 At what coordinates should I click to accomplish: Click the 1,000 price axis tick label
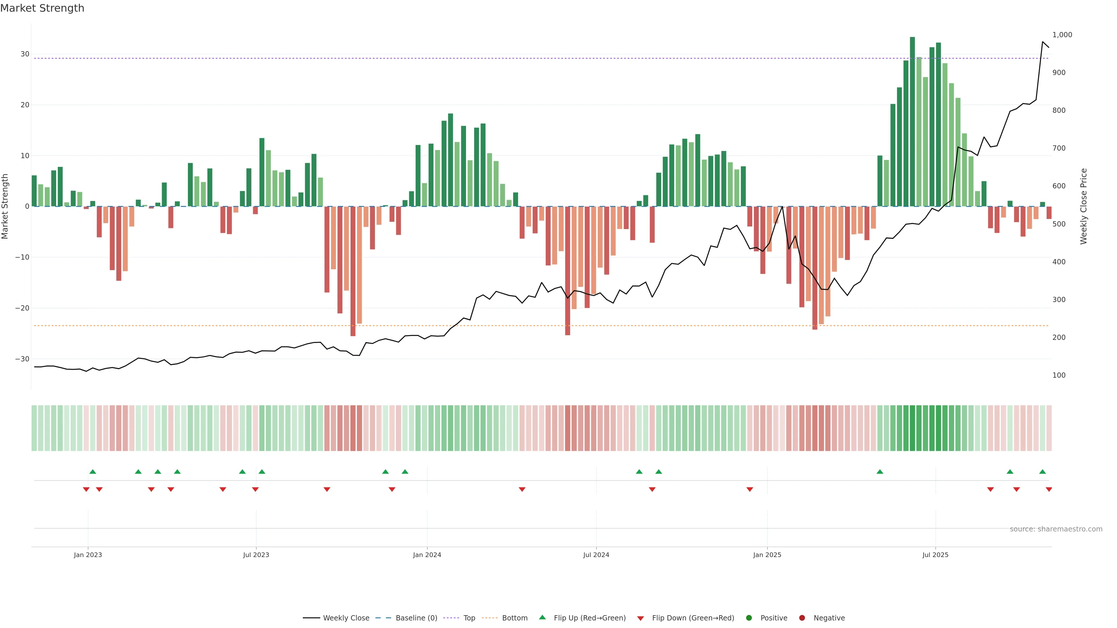(x=1062, y=35)
